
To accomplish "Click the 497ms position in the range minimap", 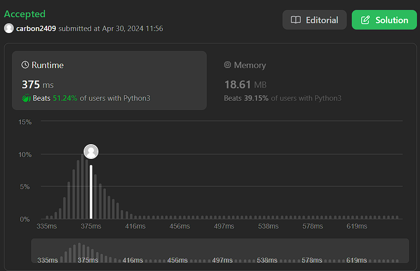I will (x=222, y=260).
